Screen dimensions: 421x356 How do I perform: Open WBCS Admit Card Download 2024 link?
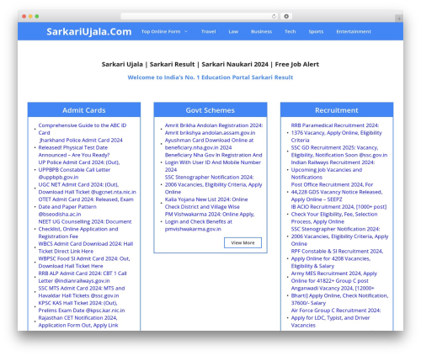click(86, 247)
